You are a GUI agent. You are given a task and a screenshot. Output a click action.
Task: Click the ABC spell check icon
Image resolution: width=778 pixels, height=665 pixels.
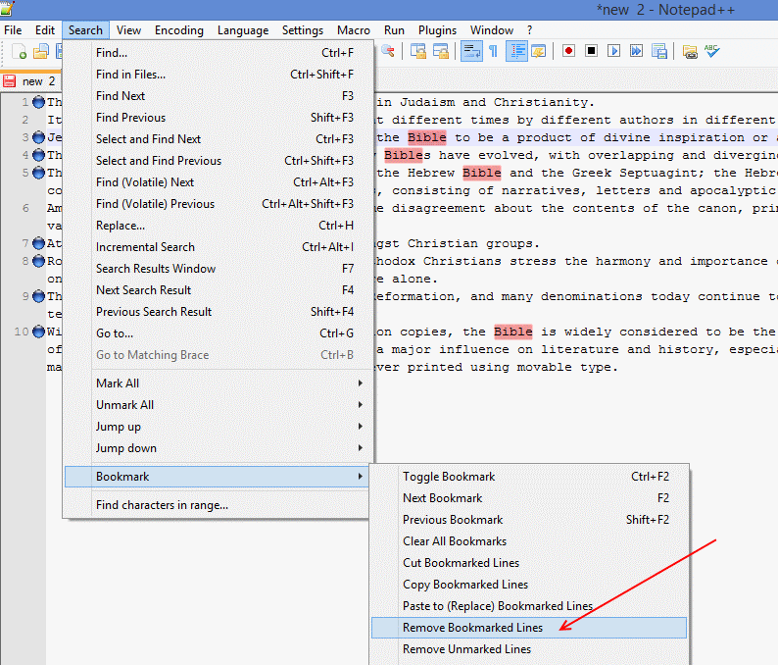(x=712, y=51)
